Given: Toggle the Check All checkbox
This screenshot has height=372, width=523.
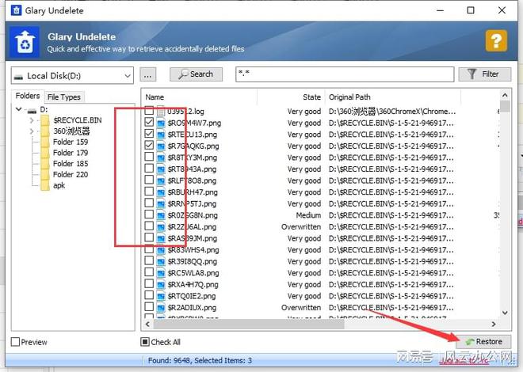Looking at the screenshot, I should pos(145,342).
